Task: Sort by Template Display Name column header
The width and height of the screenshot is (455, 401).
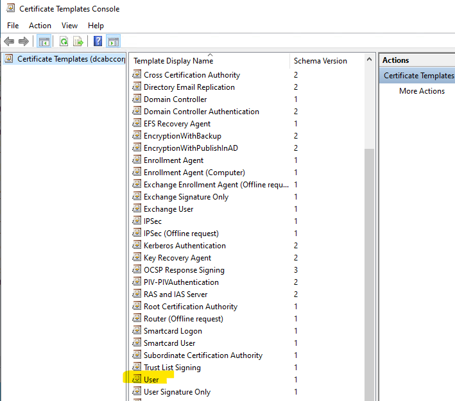Action: pyautogui.click(x=173, y=61)
